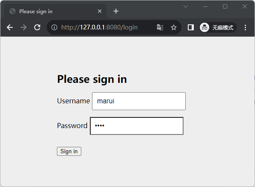255x187 pixels.
Task: Open the translate page icon
Action: 160,27
